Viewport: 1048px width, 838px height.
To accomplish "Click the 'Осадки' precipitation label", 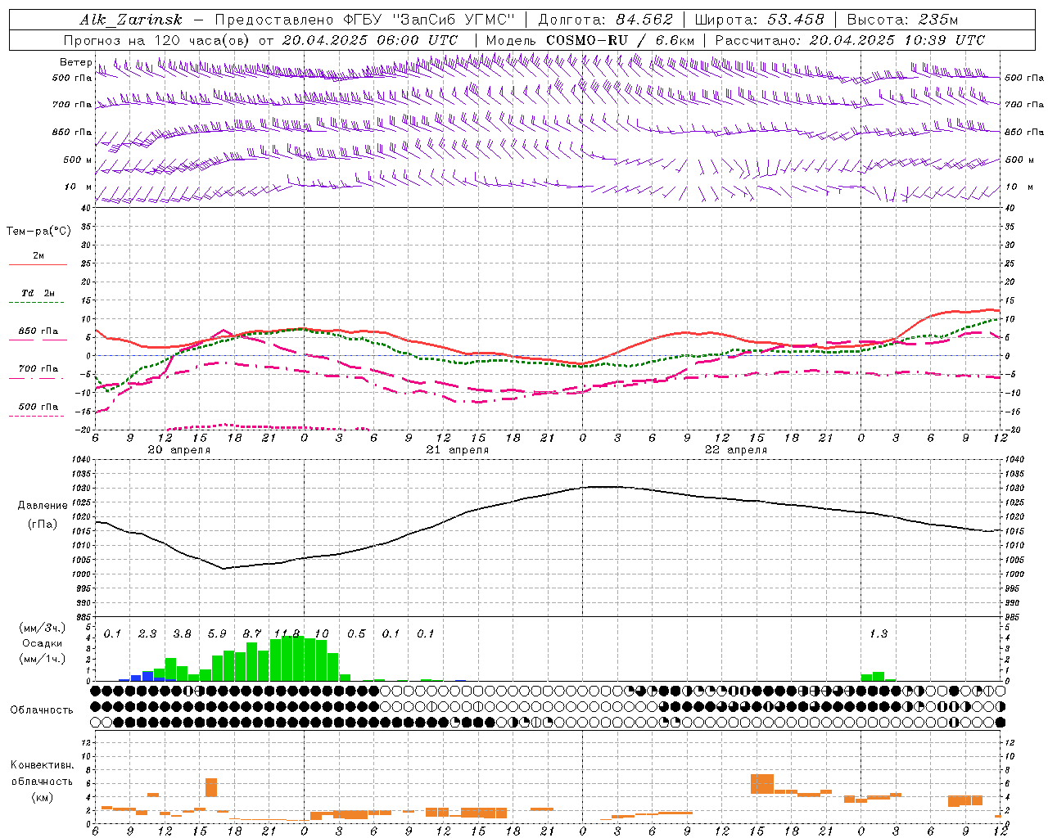I will tap(43, 643).
